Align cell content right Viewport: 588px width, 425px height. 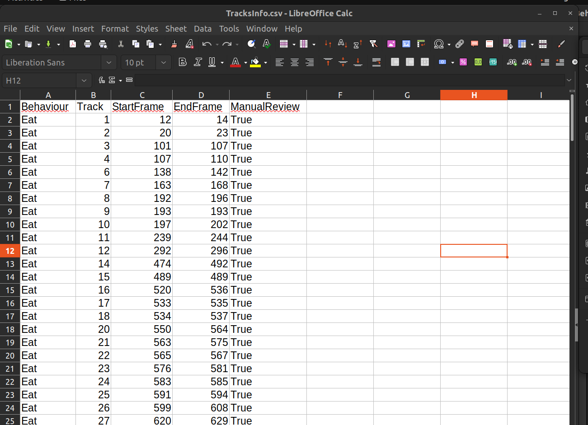tap(310, 62)
